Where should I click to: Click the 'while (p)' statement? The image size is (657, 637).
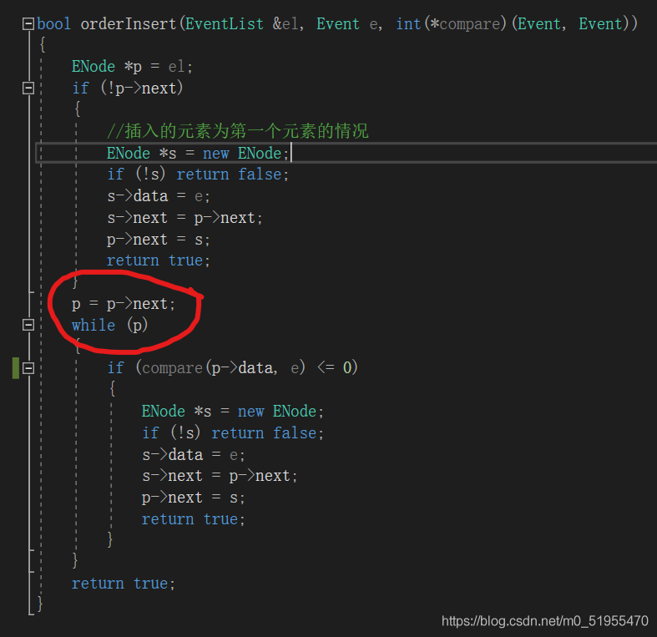pyautogui.click(x=110, y=326)
